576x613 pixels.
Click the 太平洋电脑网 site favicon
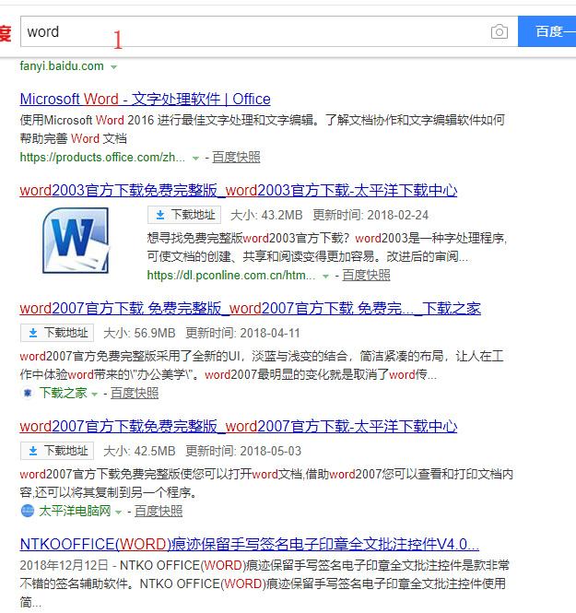27,511
